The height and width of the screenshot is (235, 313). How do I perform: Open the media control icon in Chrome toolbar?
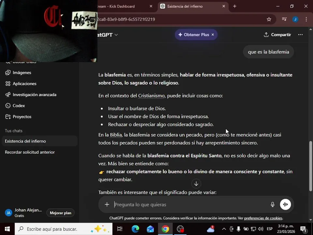284,19
